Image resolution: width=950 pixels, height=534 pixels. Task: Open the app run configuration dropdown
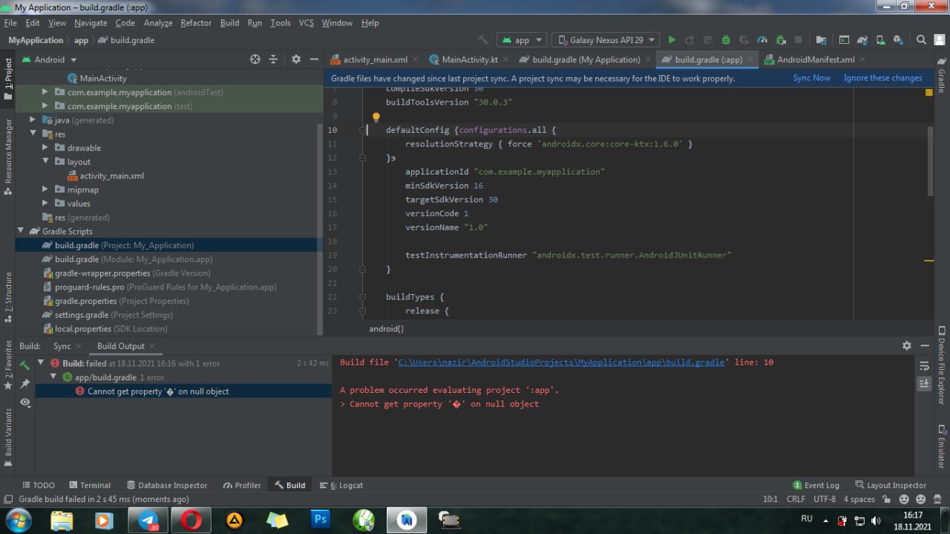coord(522,40)
